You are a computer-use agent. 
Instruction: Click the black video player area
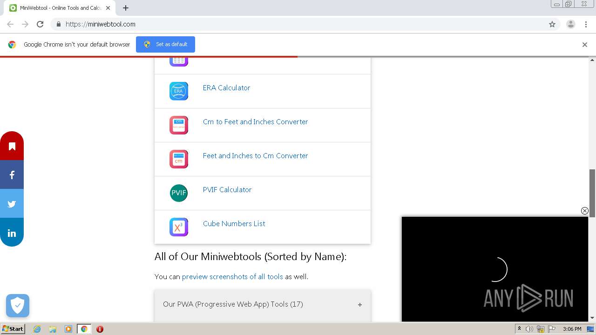click(x=495, y=269)
